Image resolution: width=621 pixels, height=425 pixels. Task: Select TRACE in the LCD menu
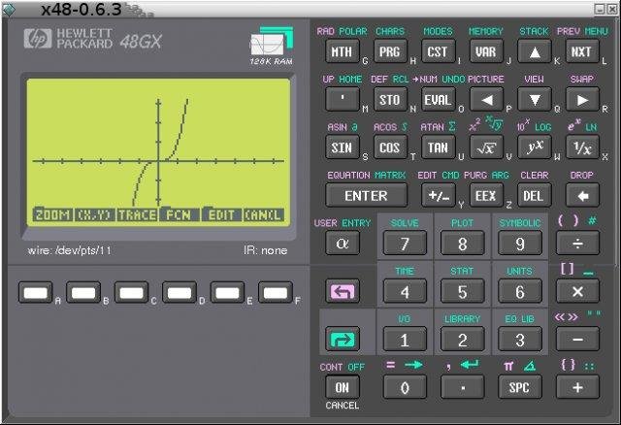[137, 214]
